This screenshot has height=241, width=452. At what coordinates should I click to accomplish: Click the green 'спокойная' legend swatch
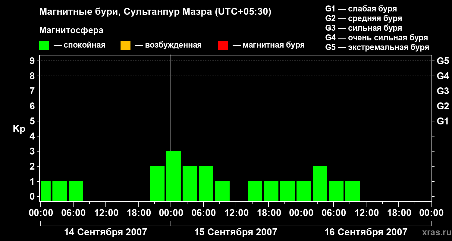44,45
